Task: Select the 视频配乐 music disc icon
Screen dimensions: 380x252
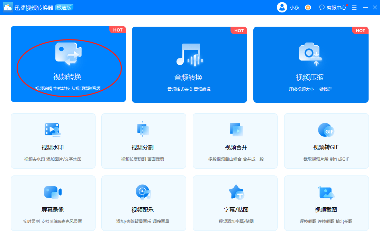Action: [x=143, y=192]
